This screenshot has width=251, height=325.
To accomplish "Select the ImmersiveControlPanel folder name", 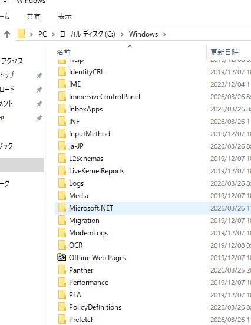I will (x=105, y=97).
